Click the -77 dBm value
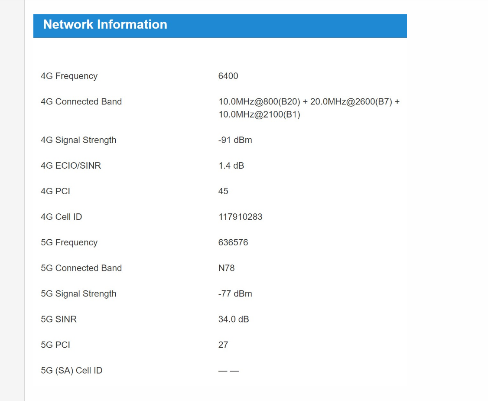This screenshot has width=488, height=401. [235, 293]
